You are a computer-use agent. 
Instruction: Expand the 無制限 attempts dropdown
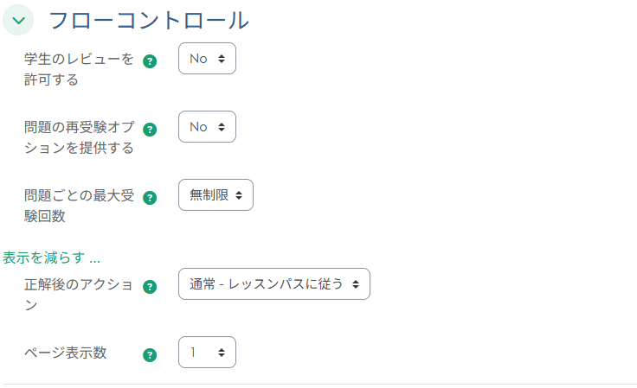[x=216, y=195]
